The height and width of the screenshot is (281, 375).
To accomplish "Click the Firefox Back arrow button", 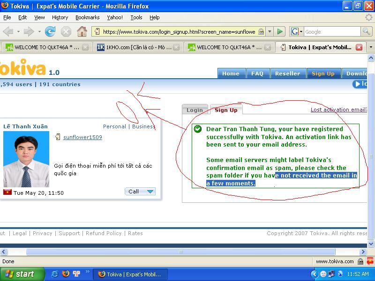I will click(8, 31).
